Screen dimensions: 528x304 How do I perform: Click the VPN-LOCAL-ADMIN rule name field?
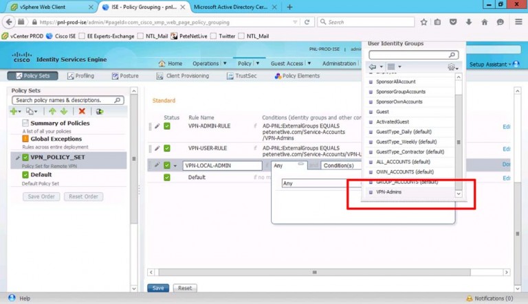pos(222,165)
